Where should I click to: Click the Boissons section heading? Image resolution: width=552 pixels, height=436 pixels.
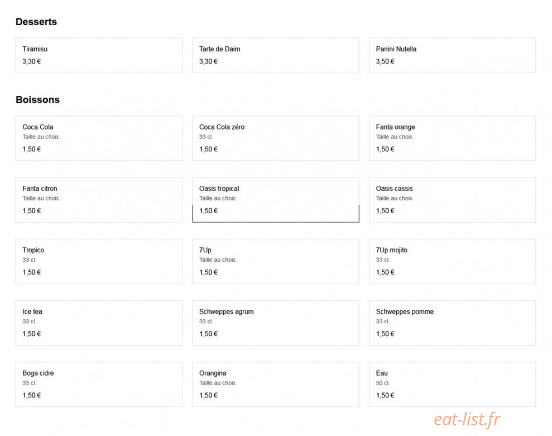[x=37, y=100]
